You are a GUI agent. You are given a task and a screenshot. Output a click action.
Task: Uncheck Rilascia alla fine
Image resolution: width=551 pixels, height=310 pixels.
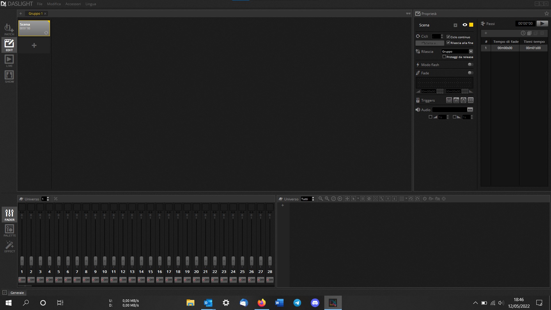pos(448,42)
